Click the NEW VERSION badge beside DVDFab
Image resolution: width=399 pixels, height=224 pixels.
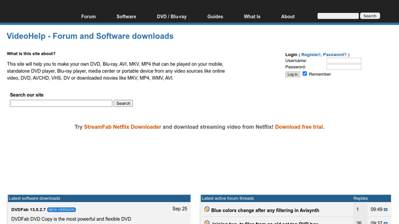[61, 210]
